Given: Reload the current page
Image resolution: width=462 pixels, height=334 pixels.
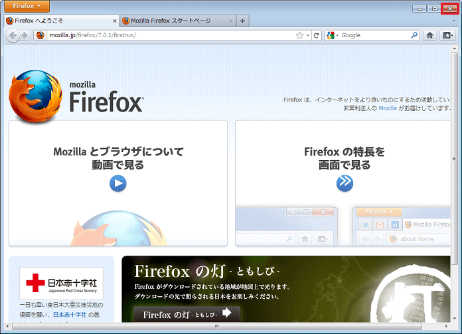Looking at the screenshot, I should pos(317,35).
